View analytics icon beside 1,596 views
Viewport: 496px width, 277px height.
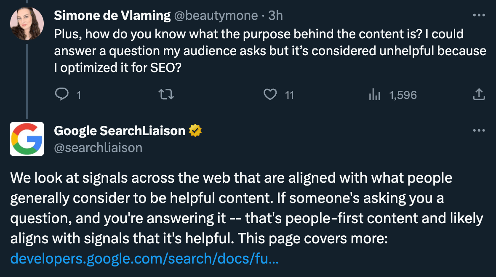click(x=375, y=95)
